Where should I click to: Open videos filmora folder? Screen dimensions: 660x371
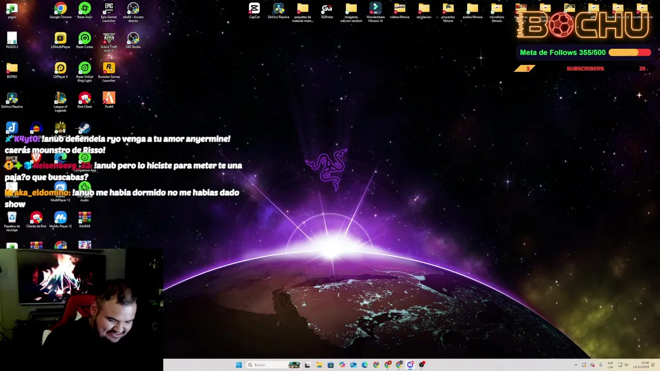[x=400, y=11]
